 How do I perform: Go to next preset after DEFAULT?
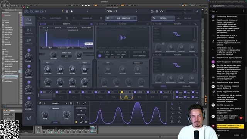(136, 11)
